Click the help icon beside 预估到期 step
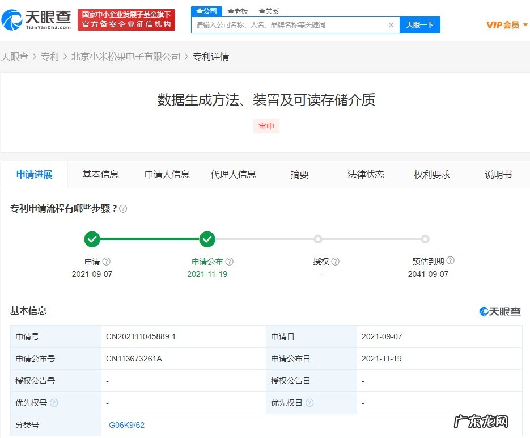The width and height of the screenshot is (530, 438). pyautogui.click(x=450, y=260)
